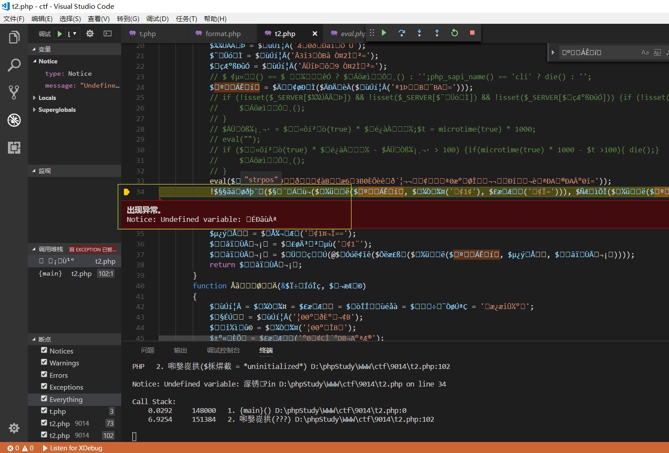Uncheck the Warnings breakpoint

tap(44, 362)
